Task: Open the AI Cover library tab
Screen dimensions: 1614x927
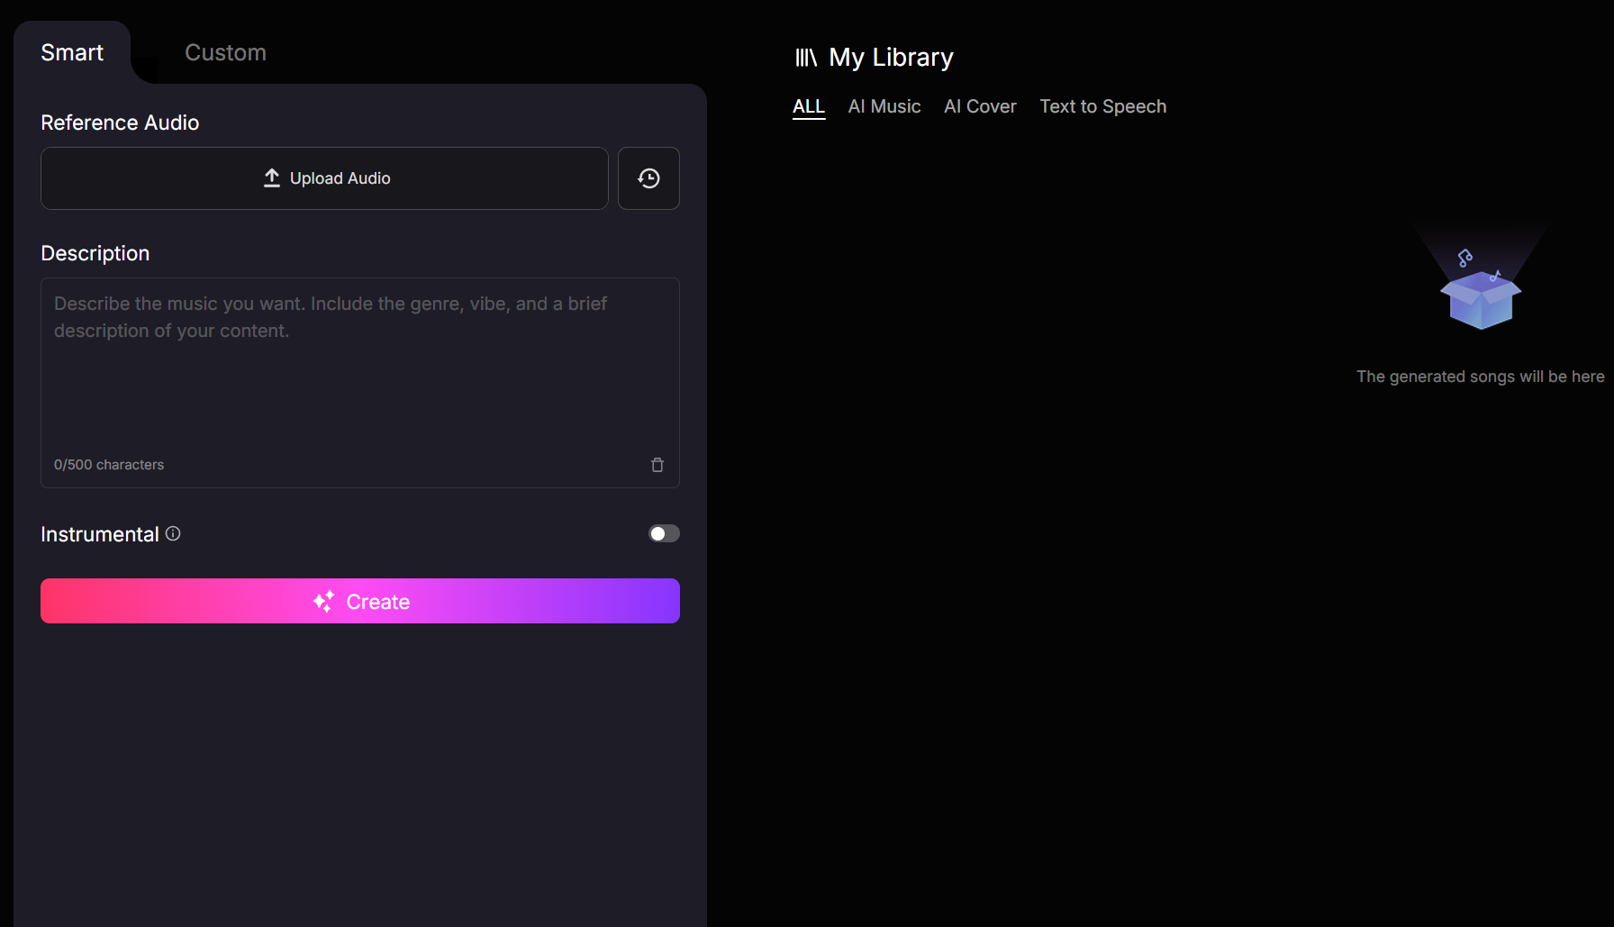Action: click(980, 106)
